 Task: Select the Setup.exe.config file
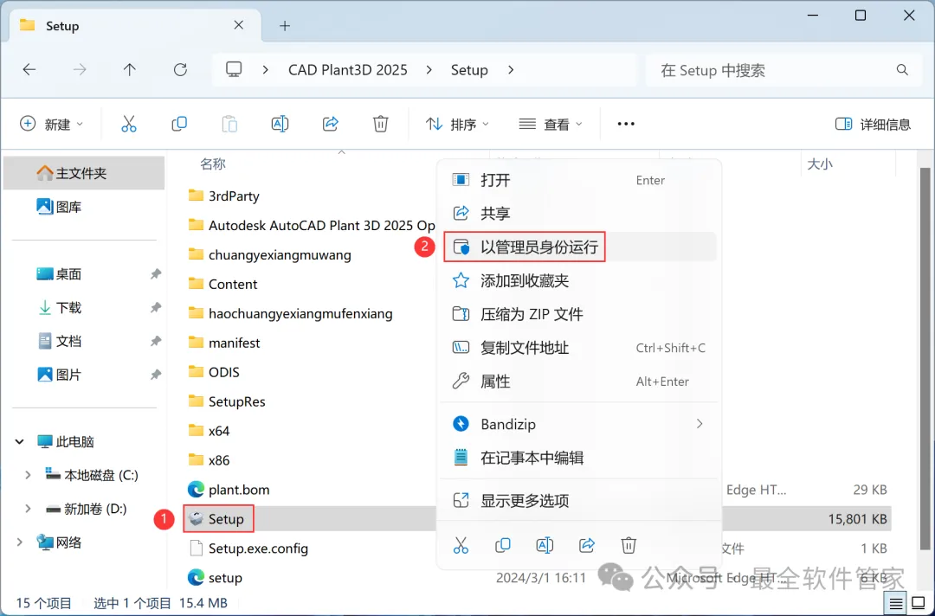pyautogui.click(x=248, y=549)
